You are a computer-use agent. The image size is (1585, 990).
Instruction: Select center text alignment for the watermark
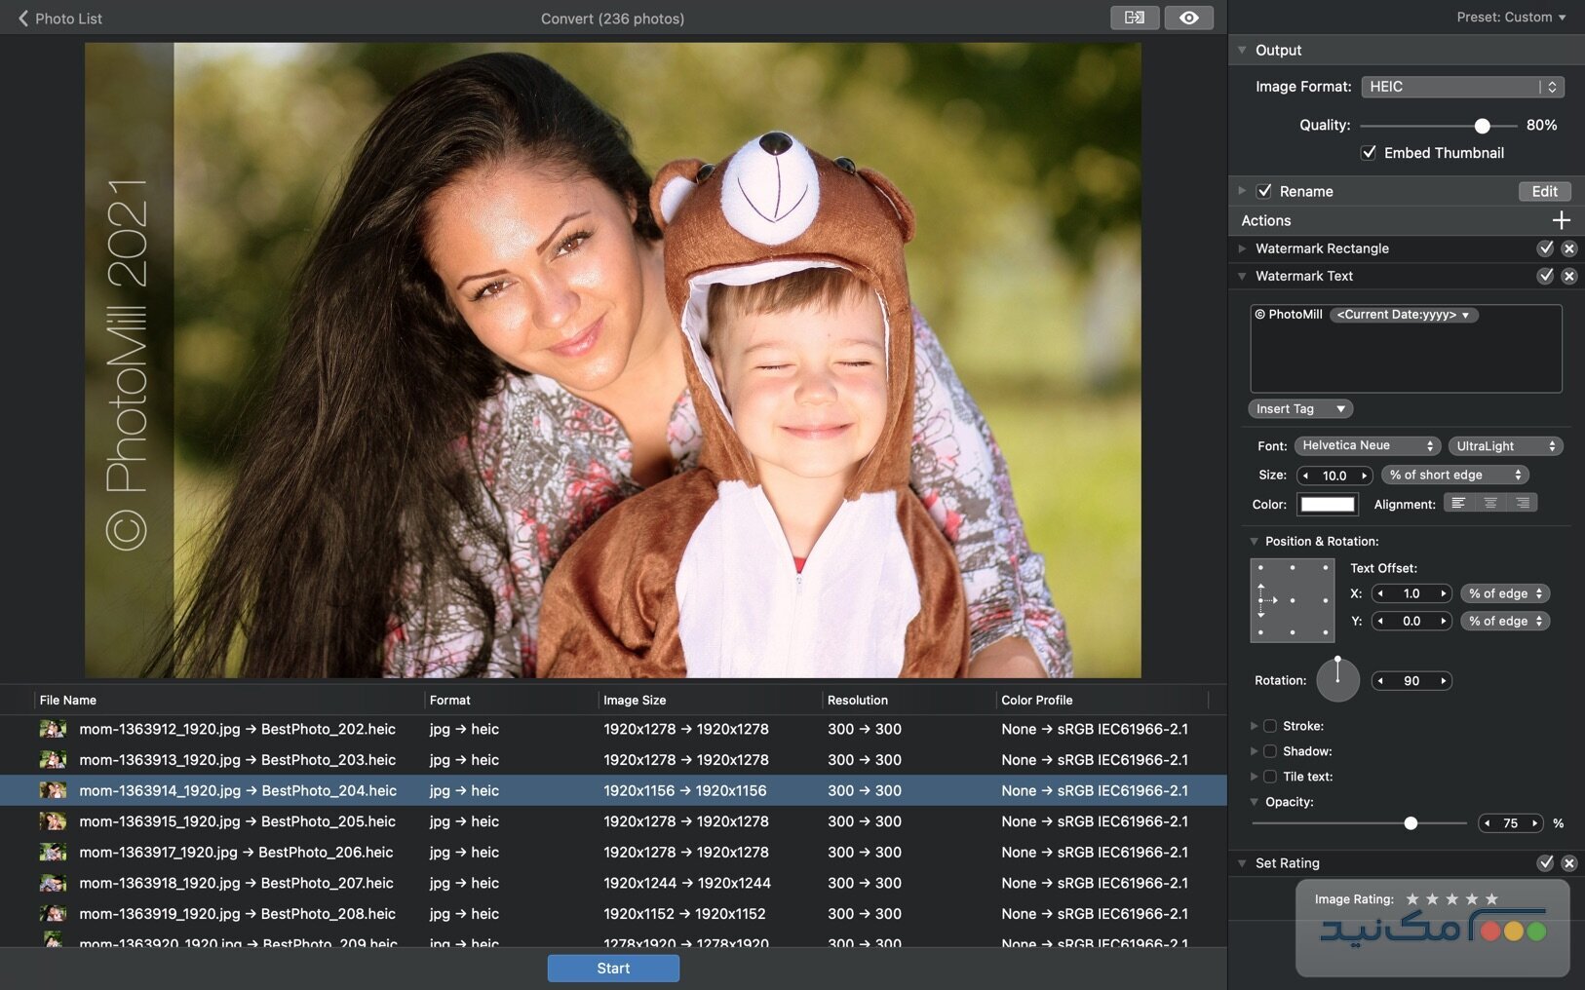[x=1490, y=503]
